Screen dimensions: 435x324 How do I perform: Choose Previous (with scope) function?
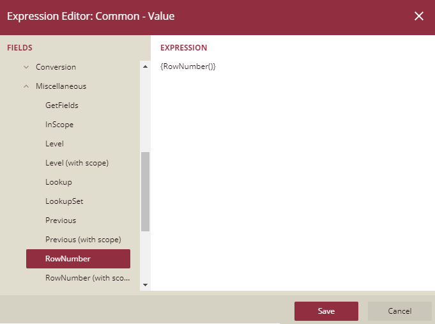pyautogui.click(x=83, y=240)
